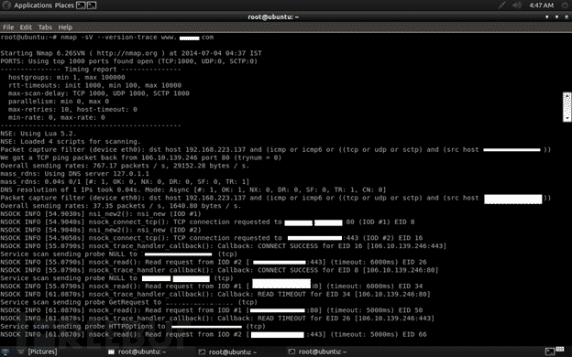572x357 pixels.
Task: Click the "DNS resolution of 1 IPs took 0.04s" line
Action: click(x=193, y=189)
